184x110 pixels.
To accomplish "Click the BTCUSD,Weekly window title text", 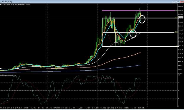I will coord(7,2).
